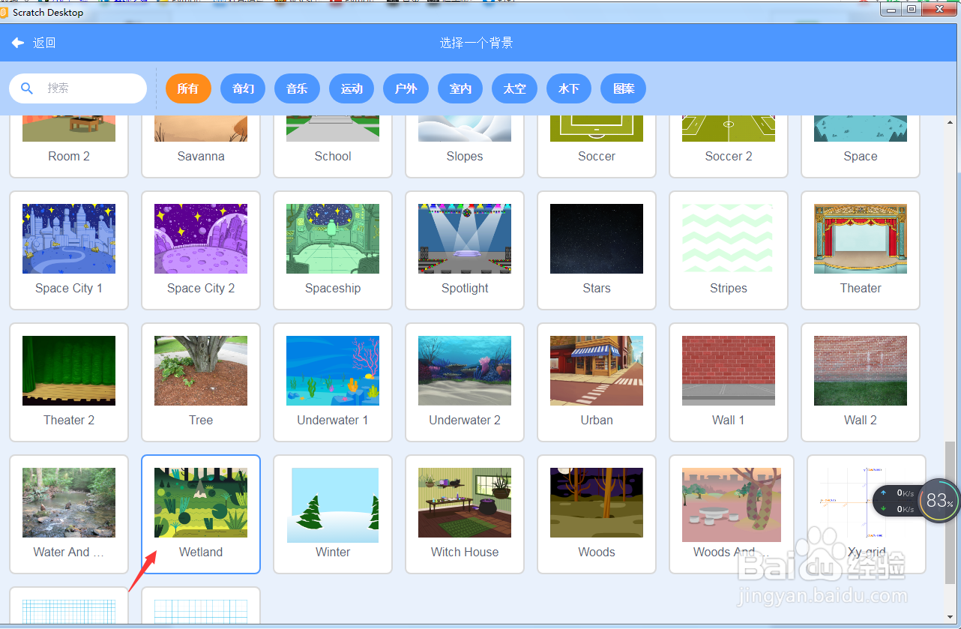Focus the 搜索 search field
The width and height of the screenshot is (961, 629).
[x=78, y=88]
